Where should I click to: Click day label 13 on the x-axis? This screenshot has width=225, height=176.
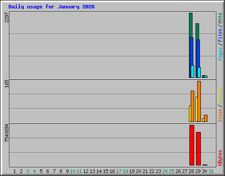pos(92,171)
